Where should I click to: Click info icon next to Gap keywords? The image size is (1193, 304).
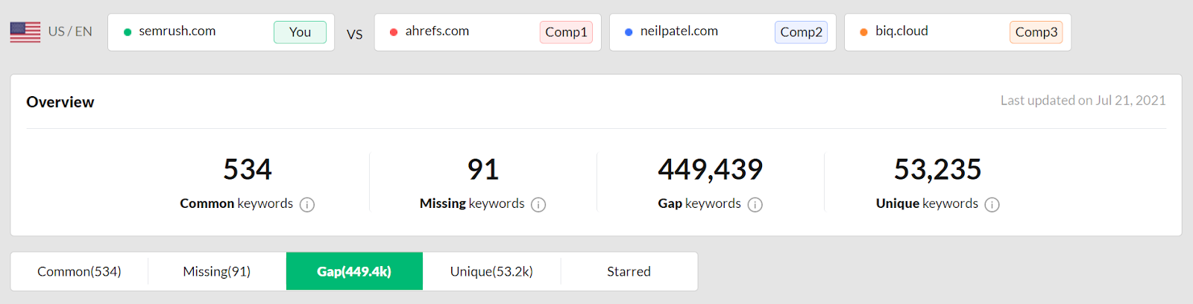click(x=755, y=205)
